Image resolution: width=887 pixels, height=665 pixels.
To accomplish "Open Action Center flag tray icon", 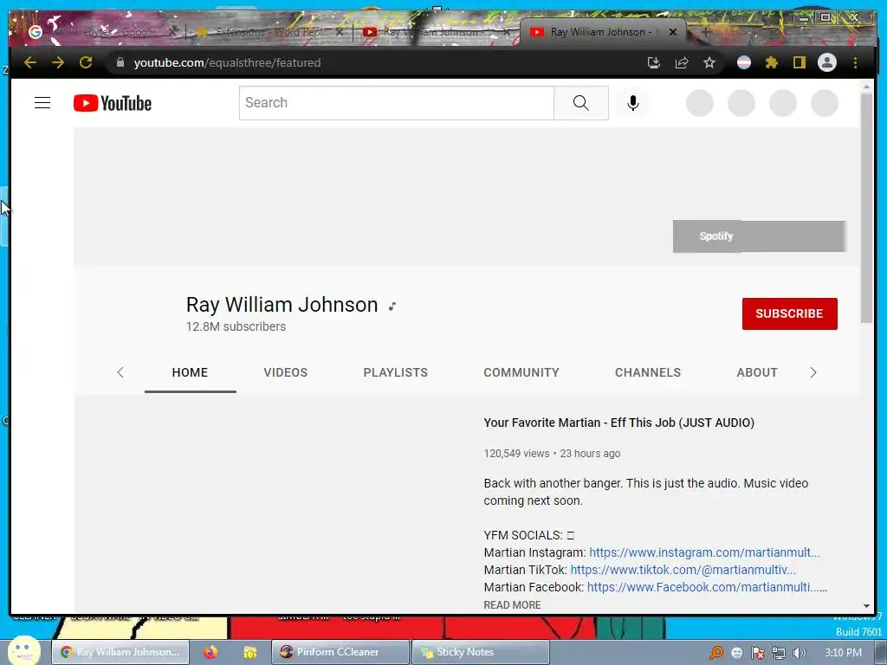I will tap(757, 653).
